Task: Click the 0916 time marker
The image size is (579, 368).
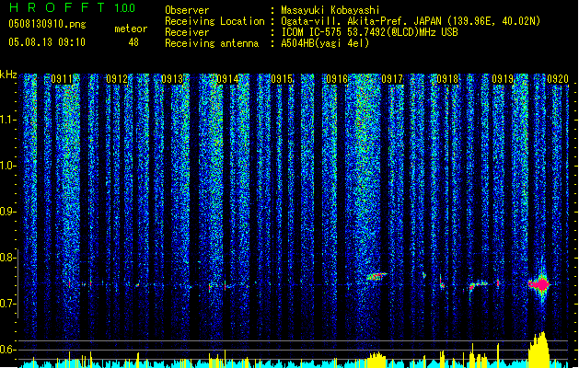Action: [x=337, y=79]
